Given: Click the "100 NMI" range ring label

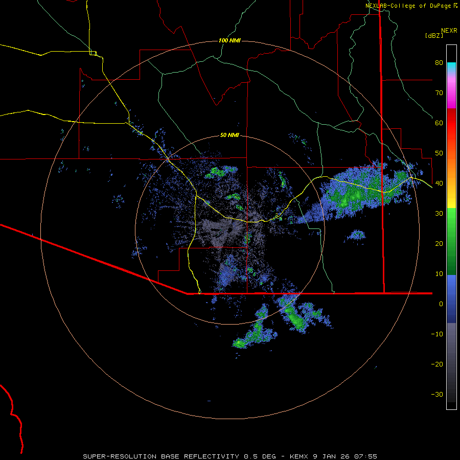Looking at the screenshot, I should pos(229,40).
